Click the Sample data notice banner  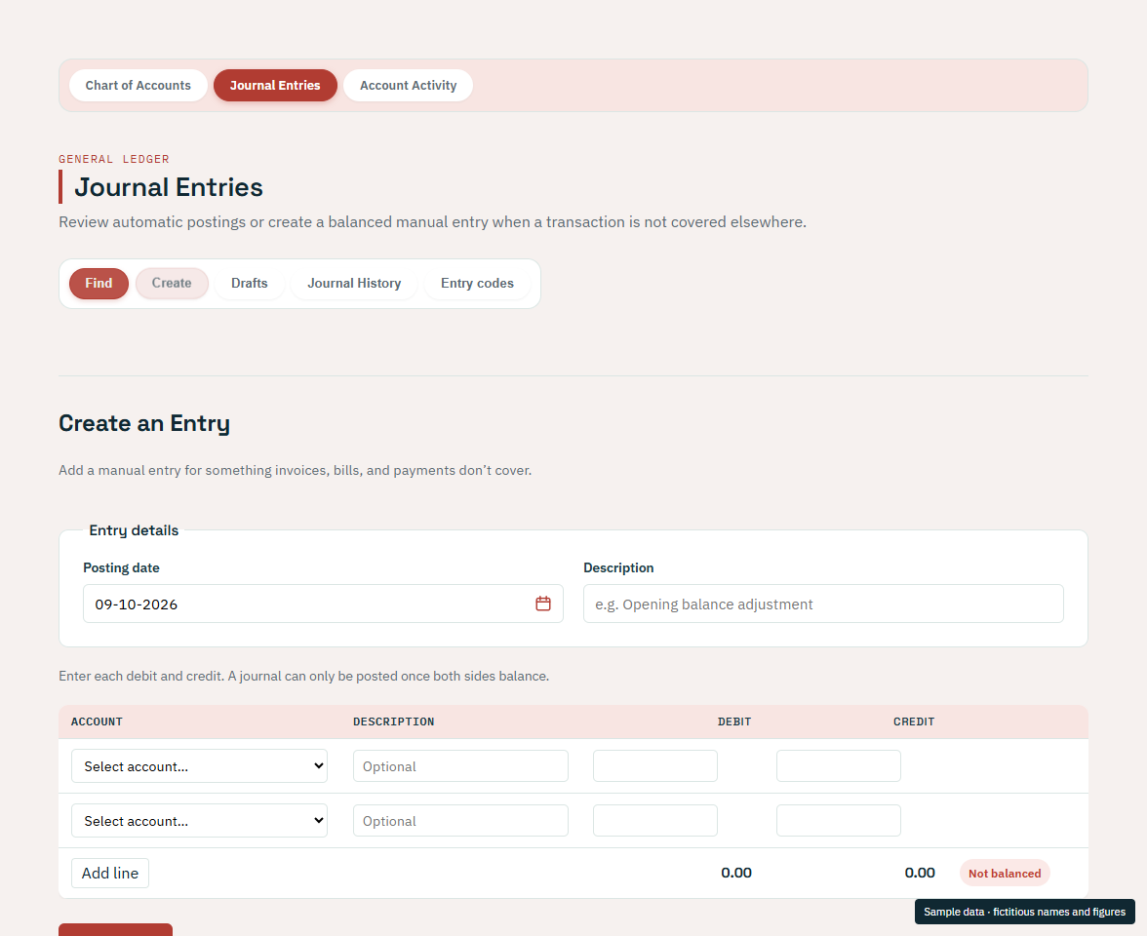(x=1024, y=912)
